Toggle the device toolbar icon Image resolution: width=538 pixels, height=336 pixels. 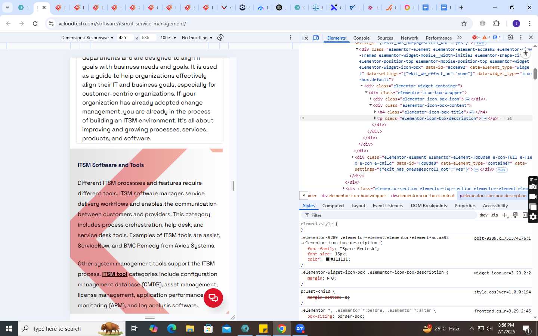pos(316,38)
